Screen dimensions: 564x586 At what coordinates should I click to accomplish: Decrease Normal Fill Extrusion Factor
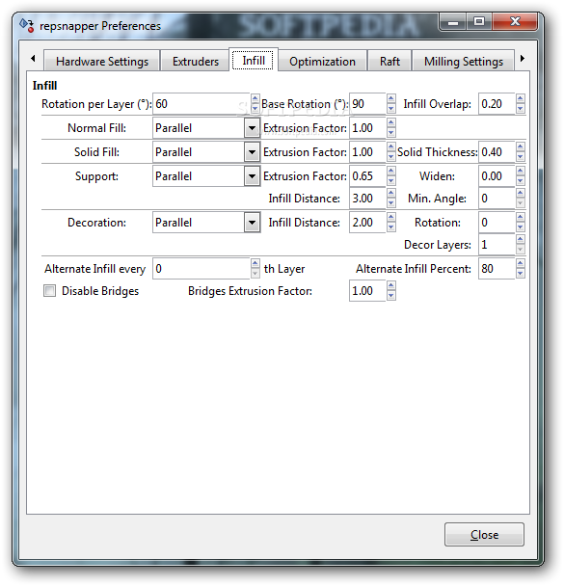391,133
